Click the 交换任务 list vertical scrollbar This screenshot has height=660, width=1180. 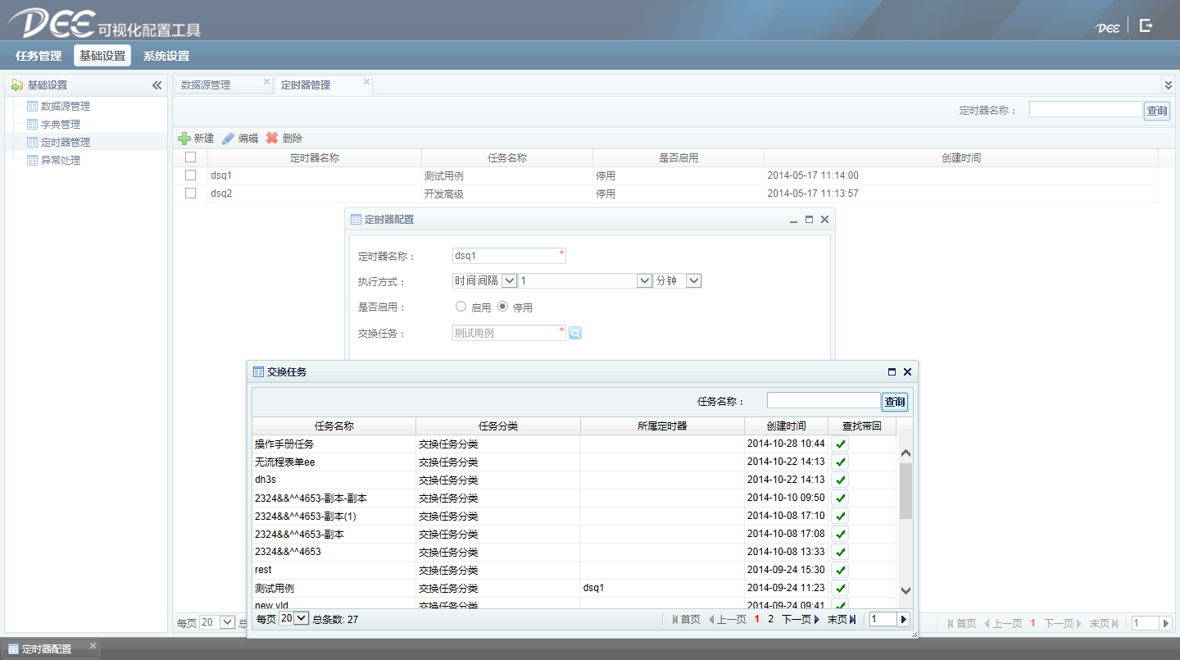click(905, 492)
